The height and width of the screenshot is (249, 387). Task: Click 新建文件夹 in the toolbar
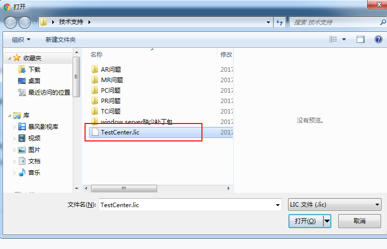click(61, 39)
